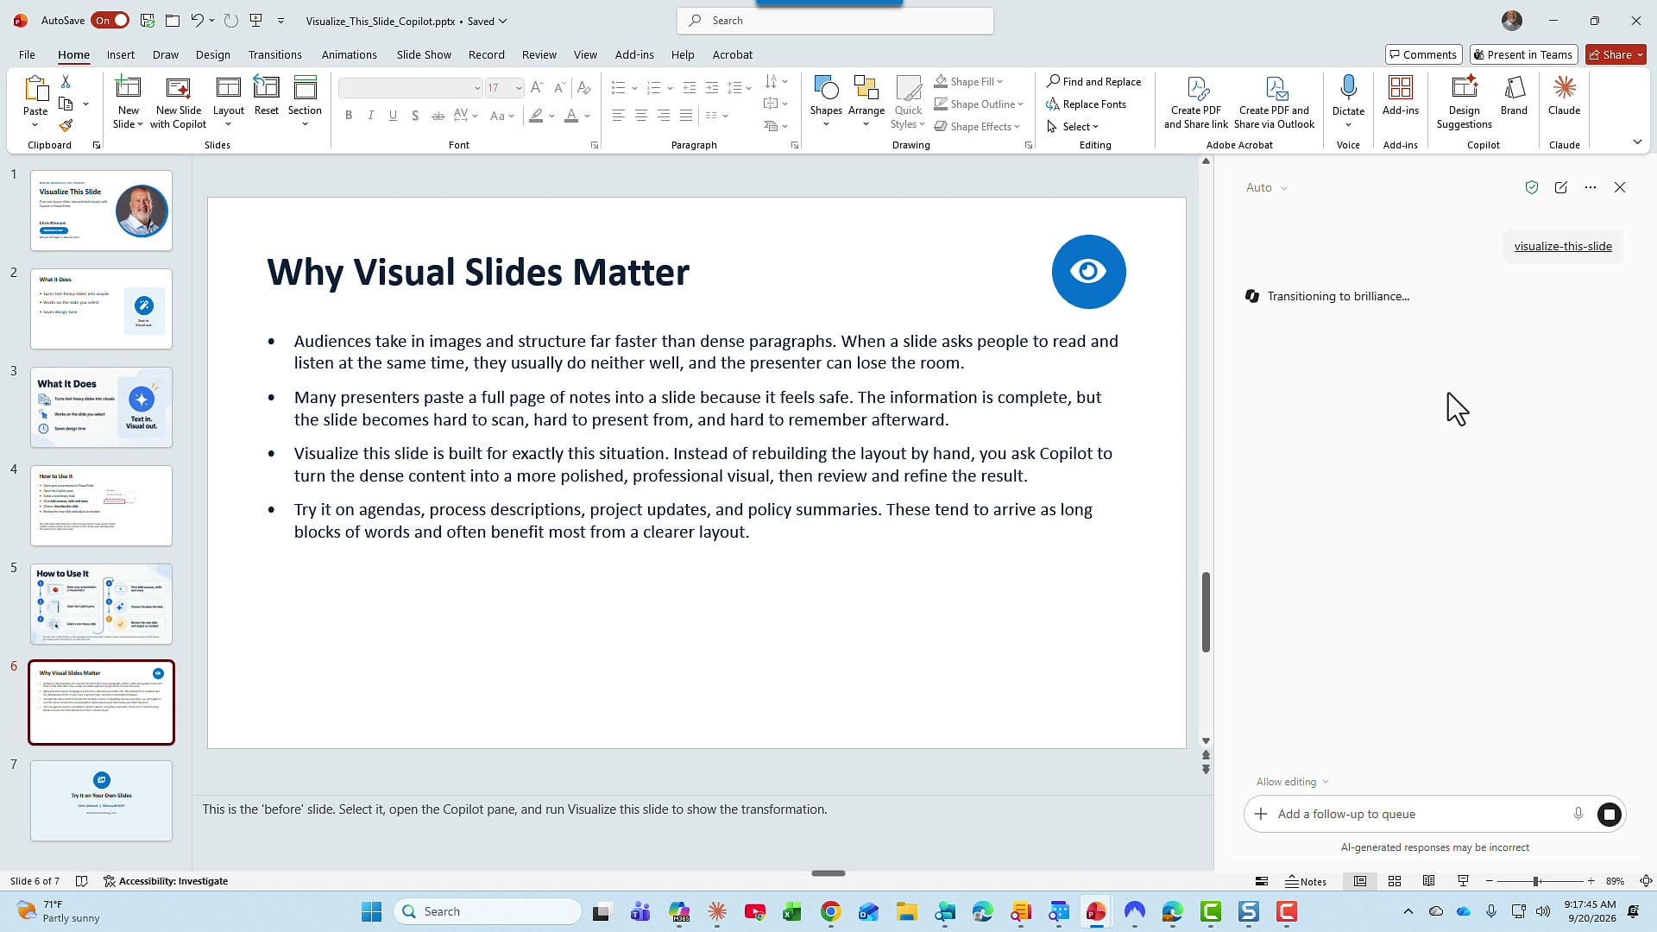Click the Comments button
The height and width of the screenshot is (932, 1657).
pos(1423,54)
